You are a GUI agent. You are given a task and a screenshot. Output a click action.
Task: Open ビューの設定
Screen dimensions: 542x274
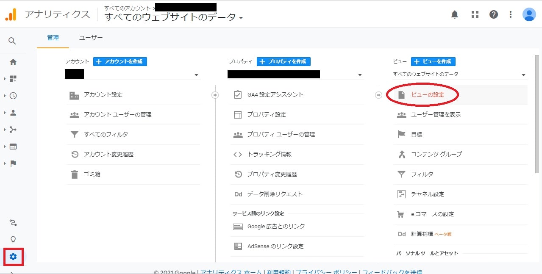(x=428, y=95)
